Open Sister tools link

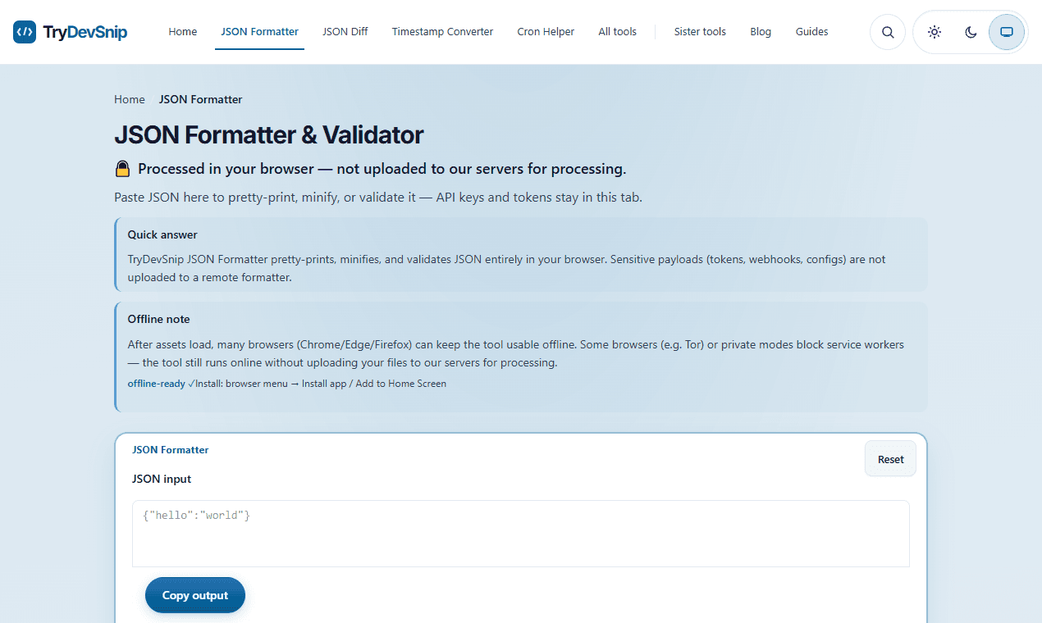[700, 32]
